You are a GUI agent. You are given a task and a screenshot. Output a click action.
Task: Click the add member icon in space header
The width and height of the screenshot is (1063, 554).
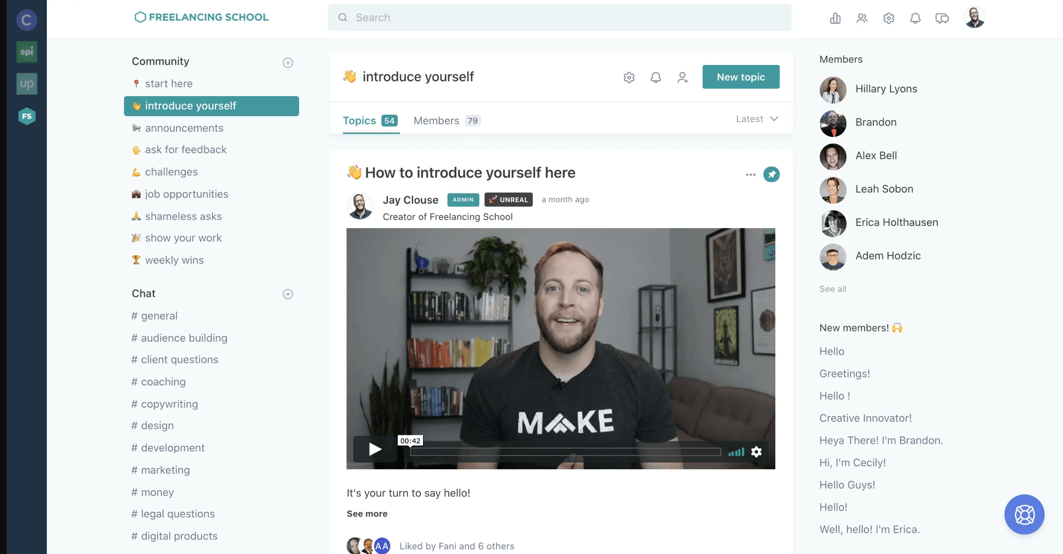(683, 77)
